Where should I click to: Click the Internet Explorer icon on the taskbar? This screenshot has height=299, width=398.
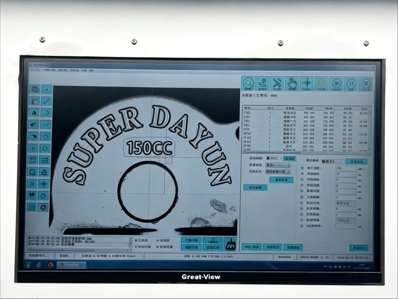pyautogui.click(x=39, y=265)
